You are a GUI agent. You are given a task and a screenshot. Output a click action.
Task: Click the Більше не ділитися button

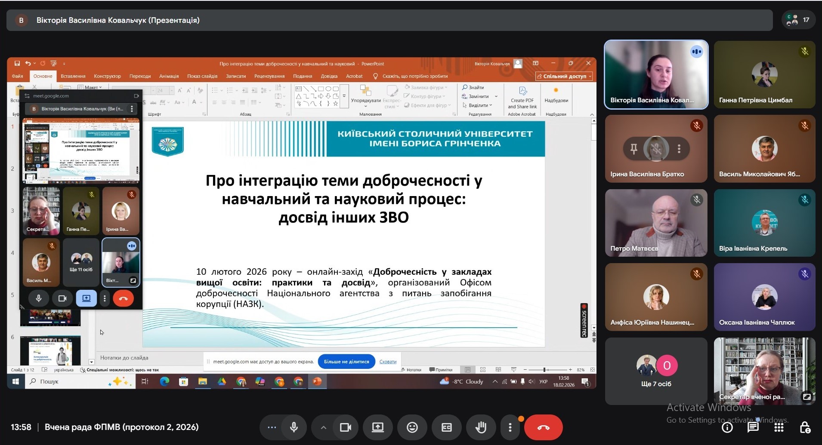point(346,362)
